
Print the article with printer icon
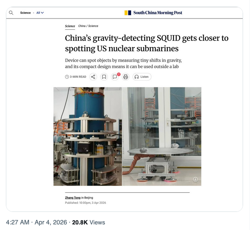pos(126,77)
